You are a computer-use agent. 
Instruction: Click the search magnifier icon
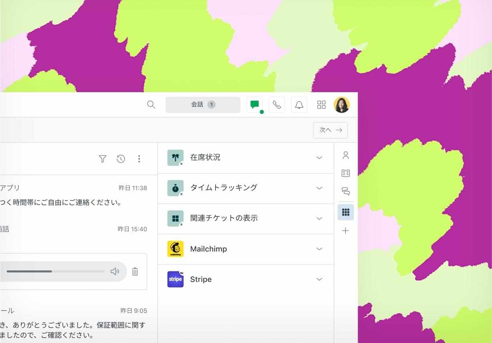click(151, 105)
